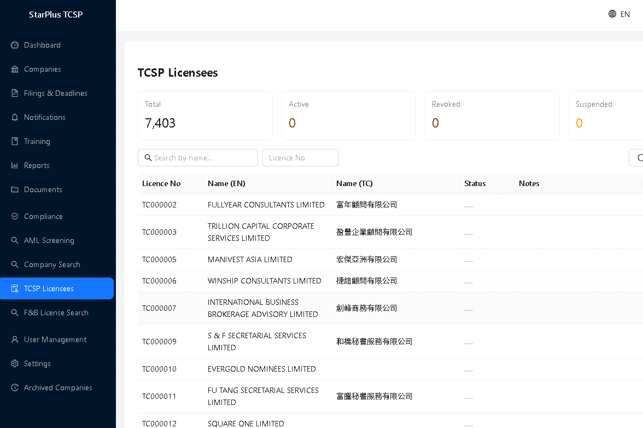643x428 pixels.
Task: Click the StarPlus TCSP logo title
Action: [x=56, y=14]
